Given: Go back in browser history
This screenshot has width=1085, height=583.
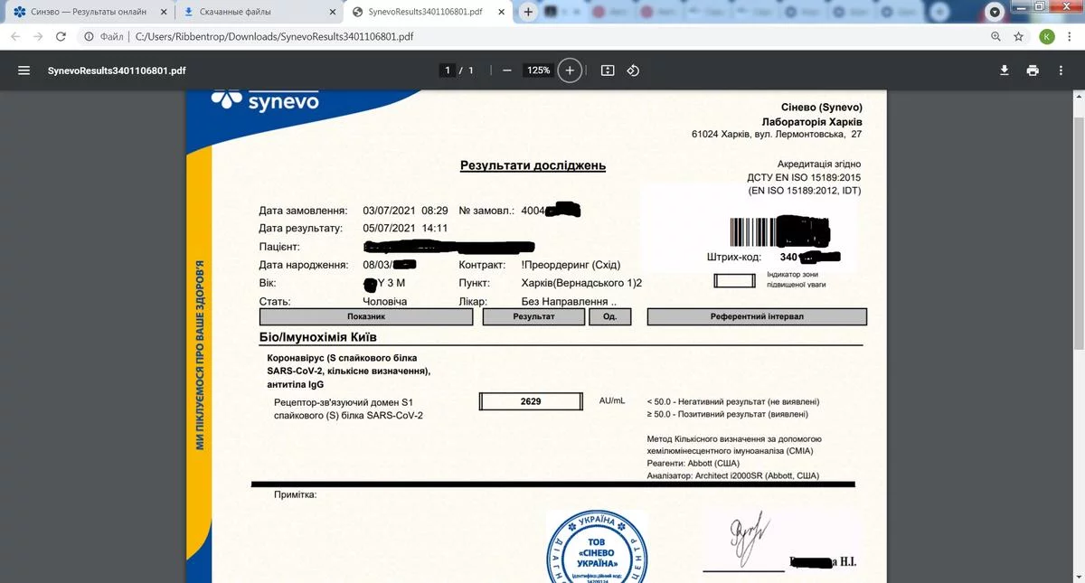Looking at the screenshot, I should point(15,37).
